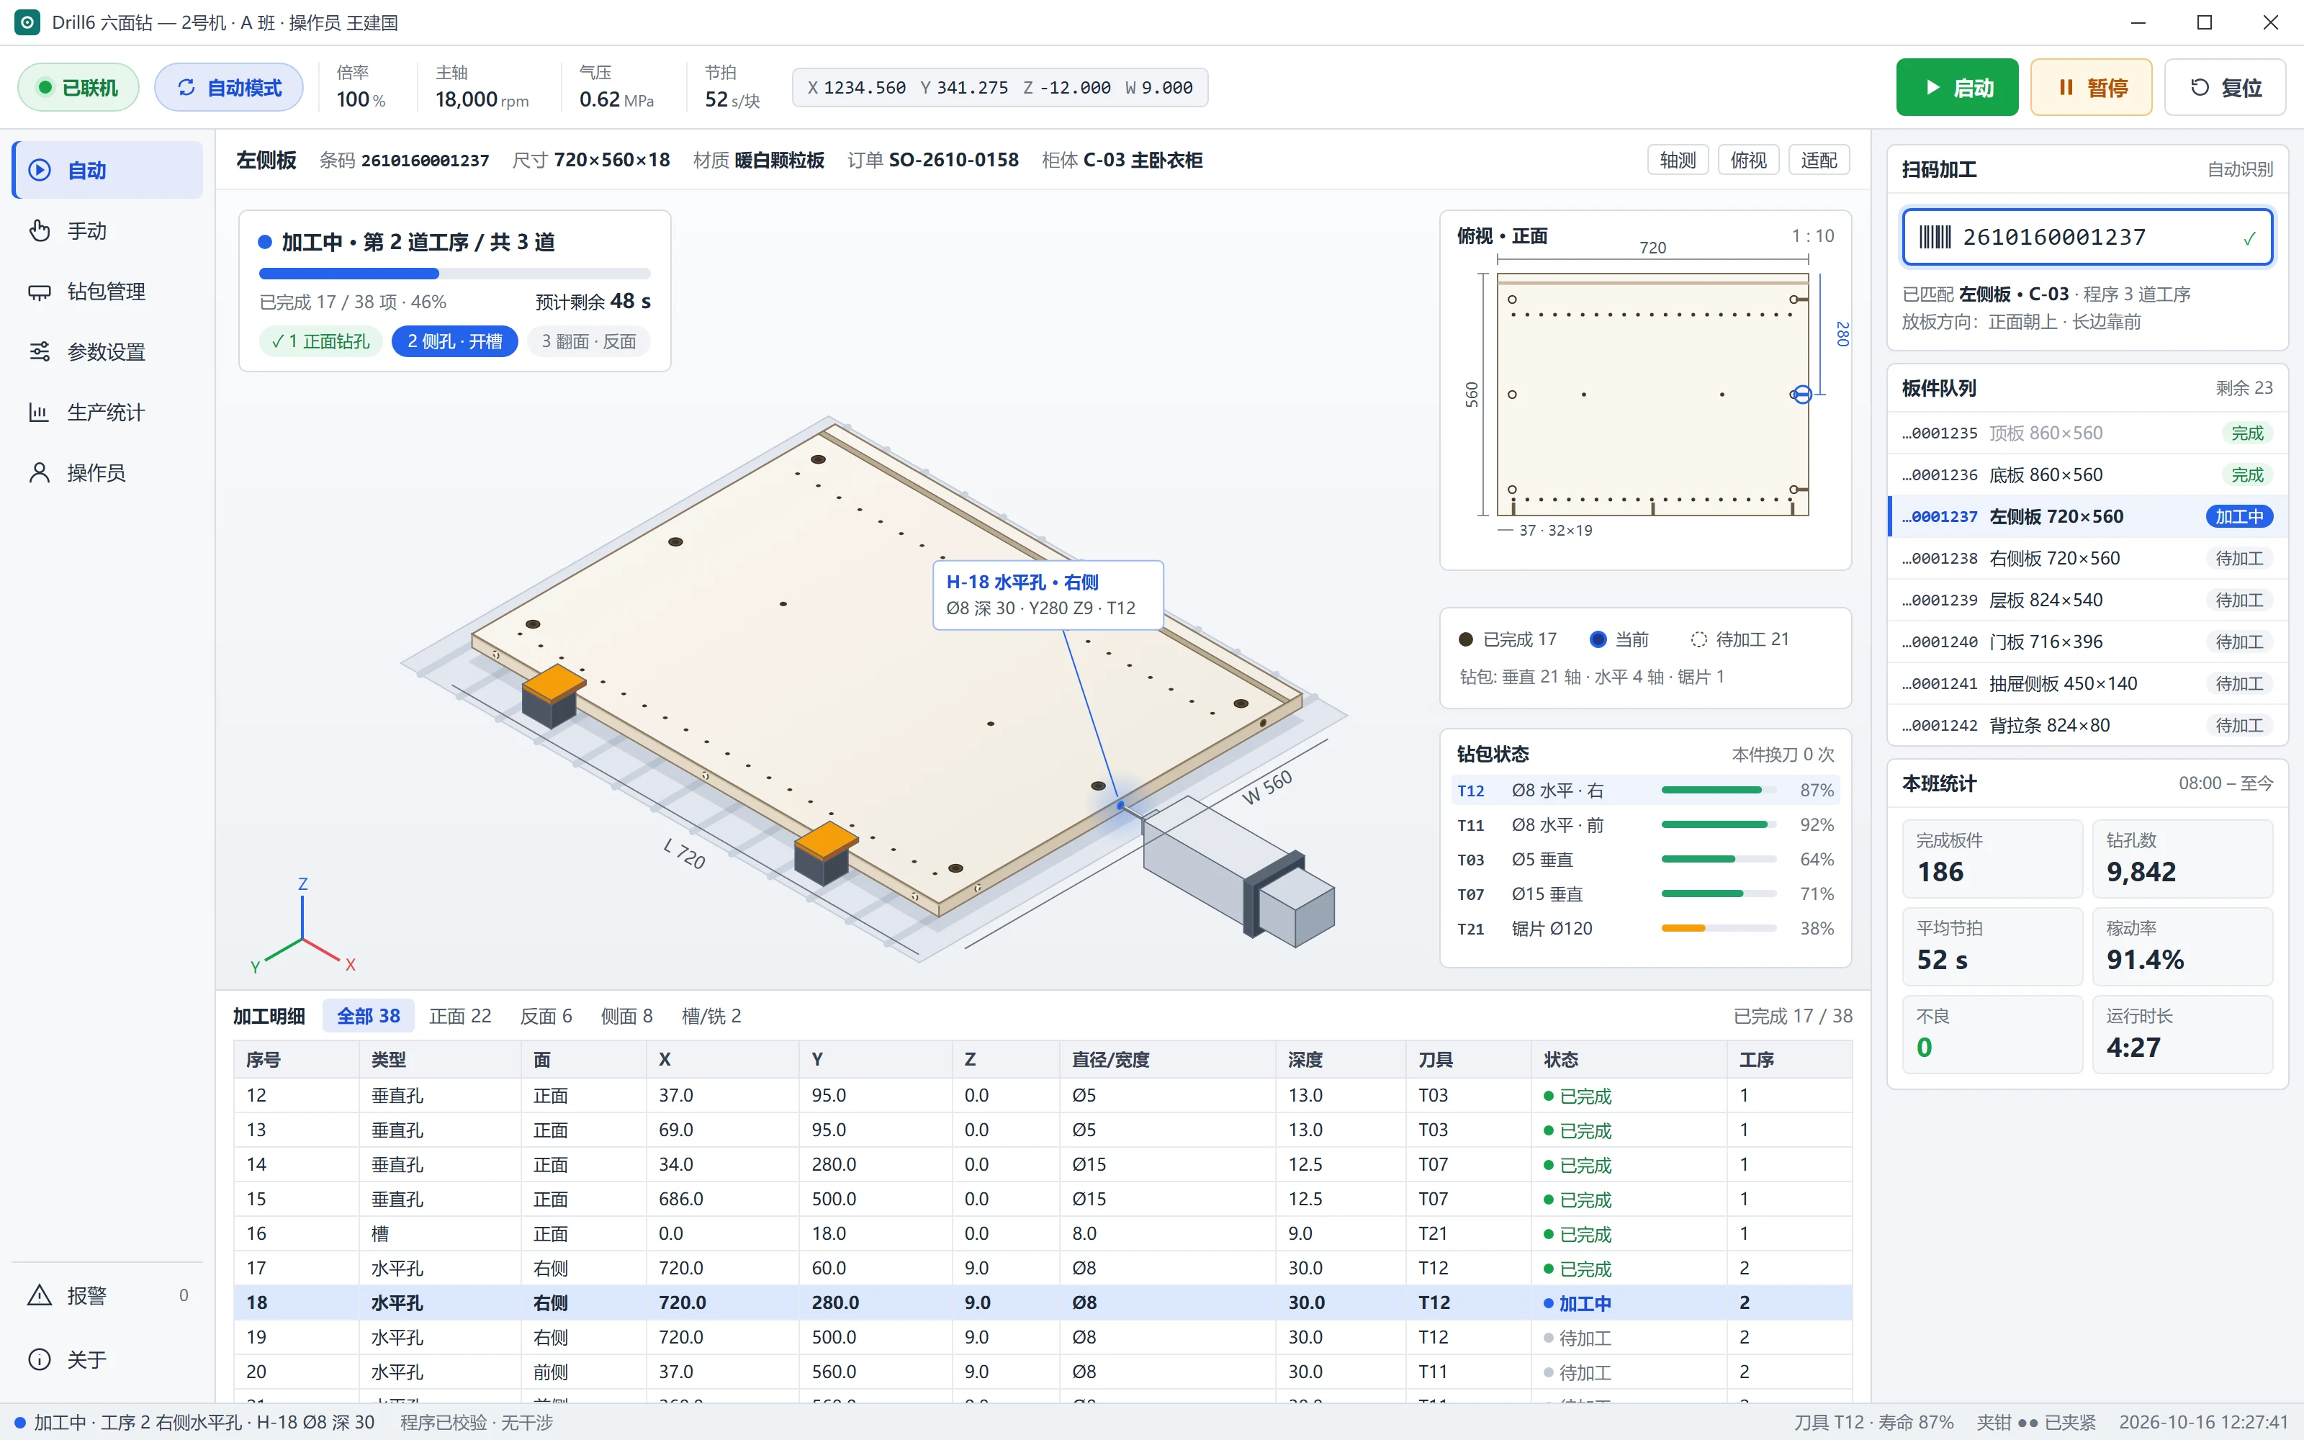Screen dimensions: 2304x1440
Task: Click the T12 Ø8 水平·右 life bar
Action: [1719, 791]
